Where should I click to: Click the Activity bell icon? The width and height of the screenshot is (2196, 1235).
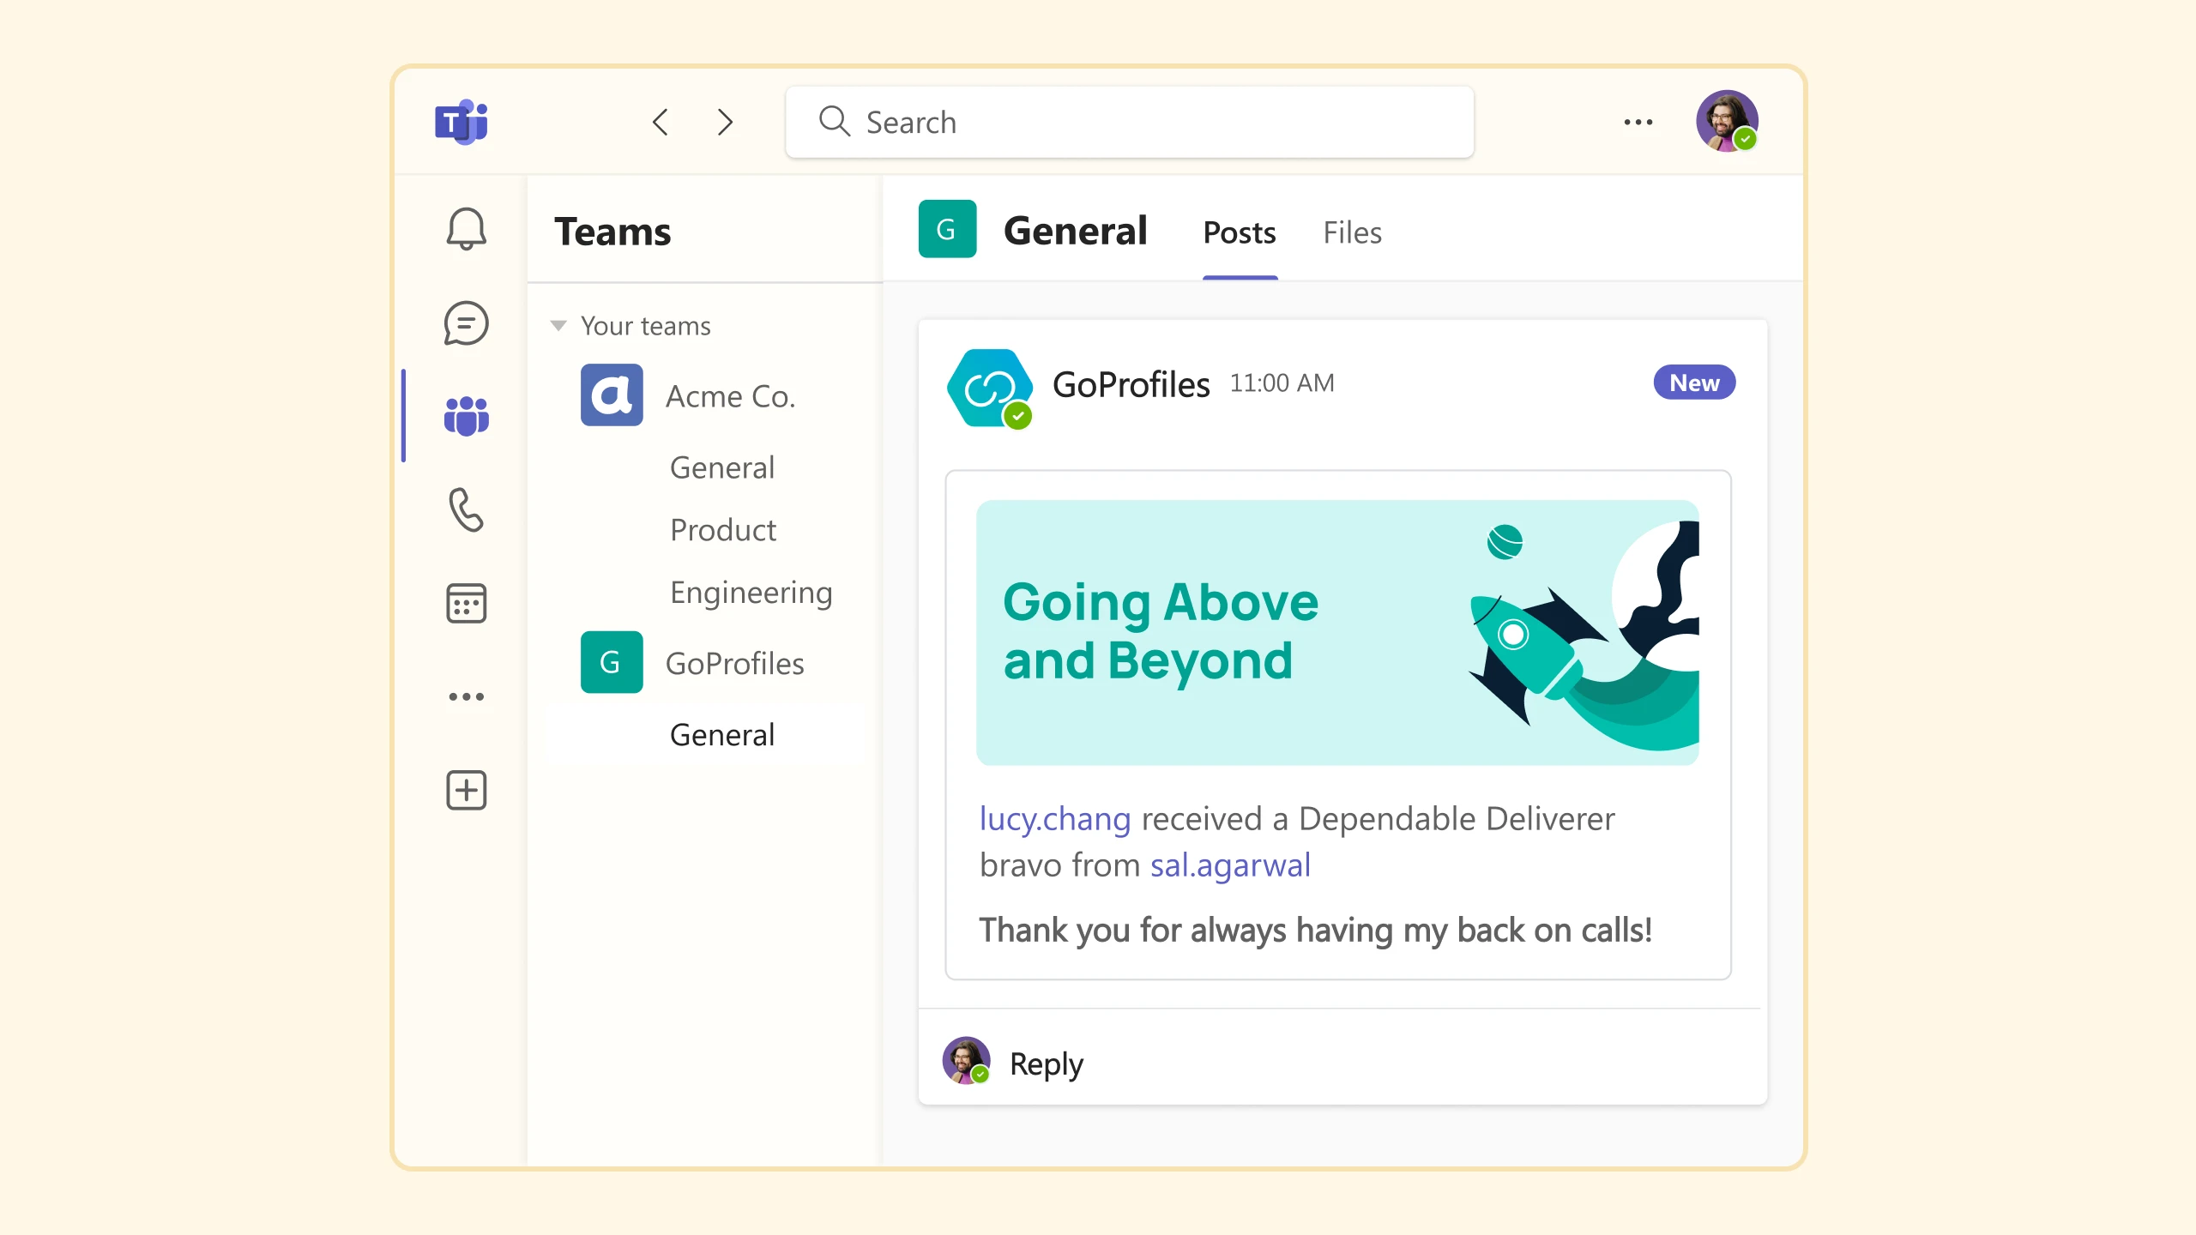coord(466,229)
